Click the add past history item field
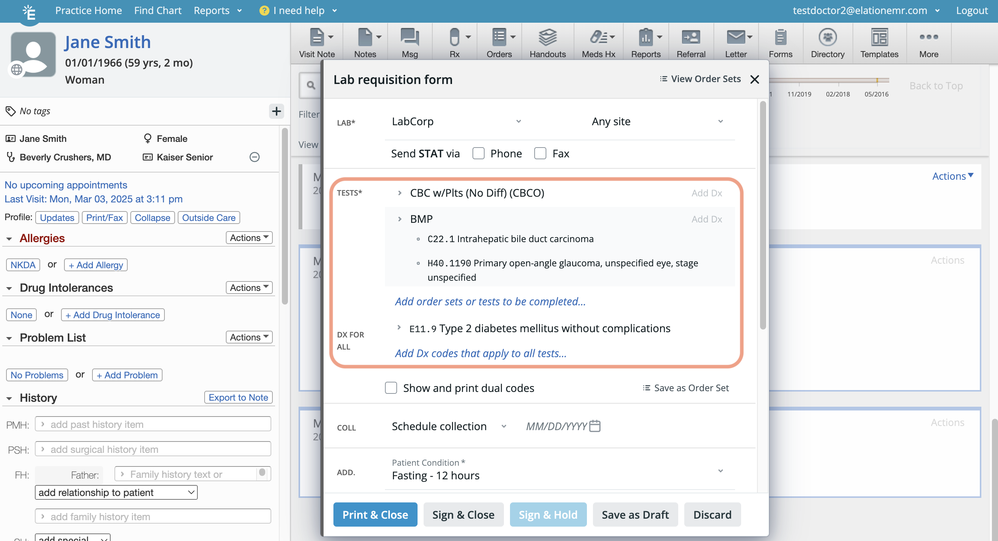The image size is (998, 541). pos(153,424)
